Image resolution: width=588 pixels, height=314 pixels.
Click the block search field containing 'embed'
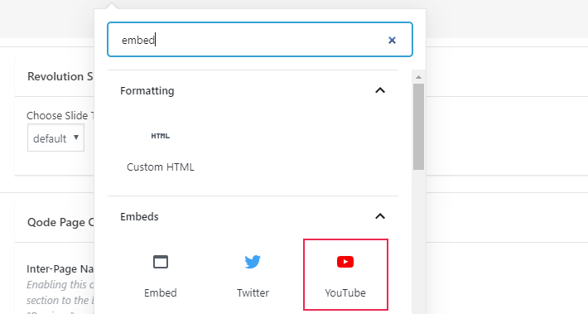[x=260, y=40]
